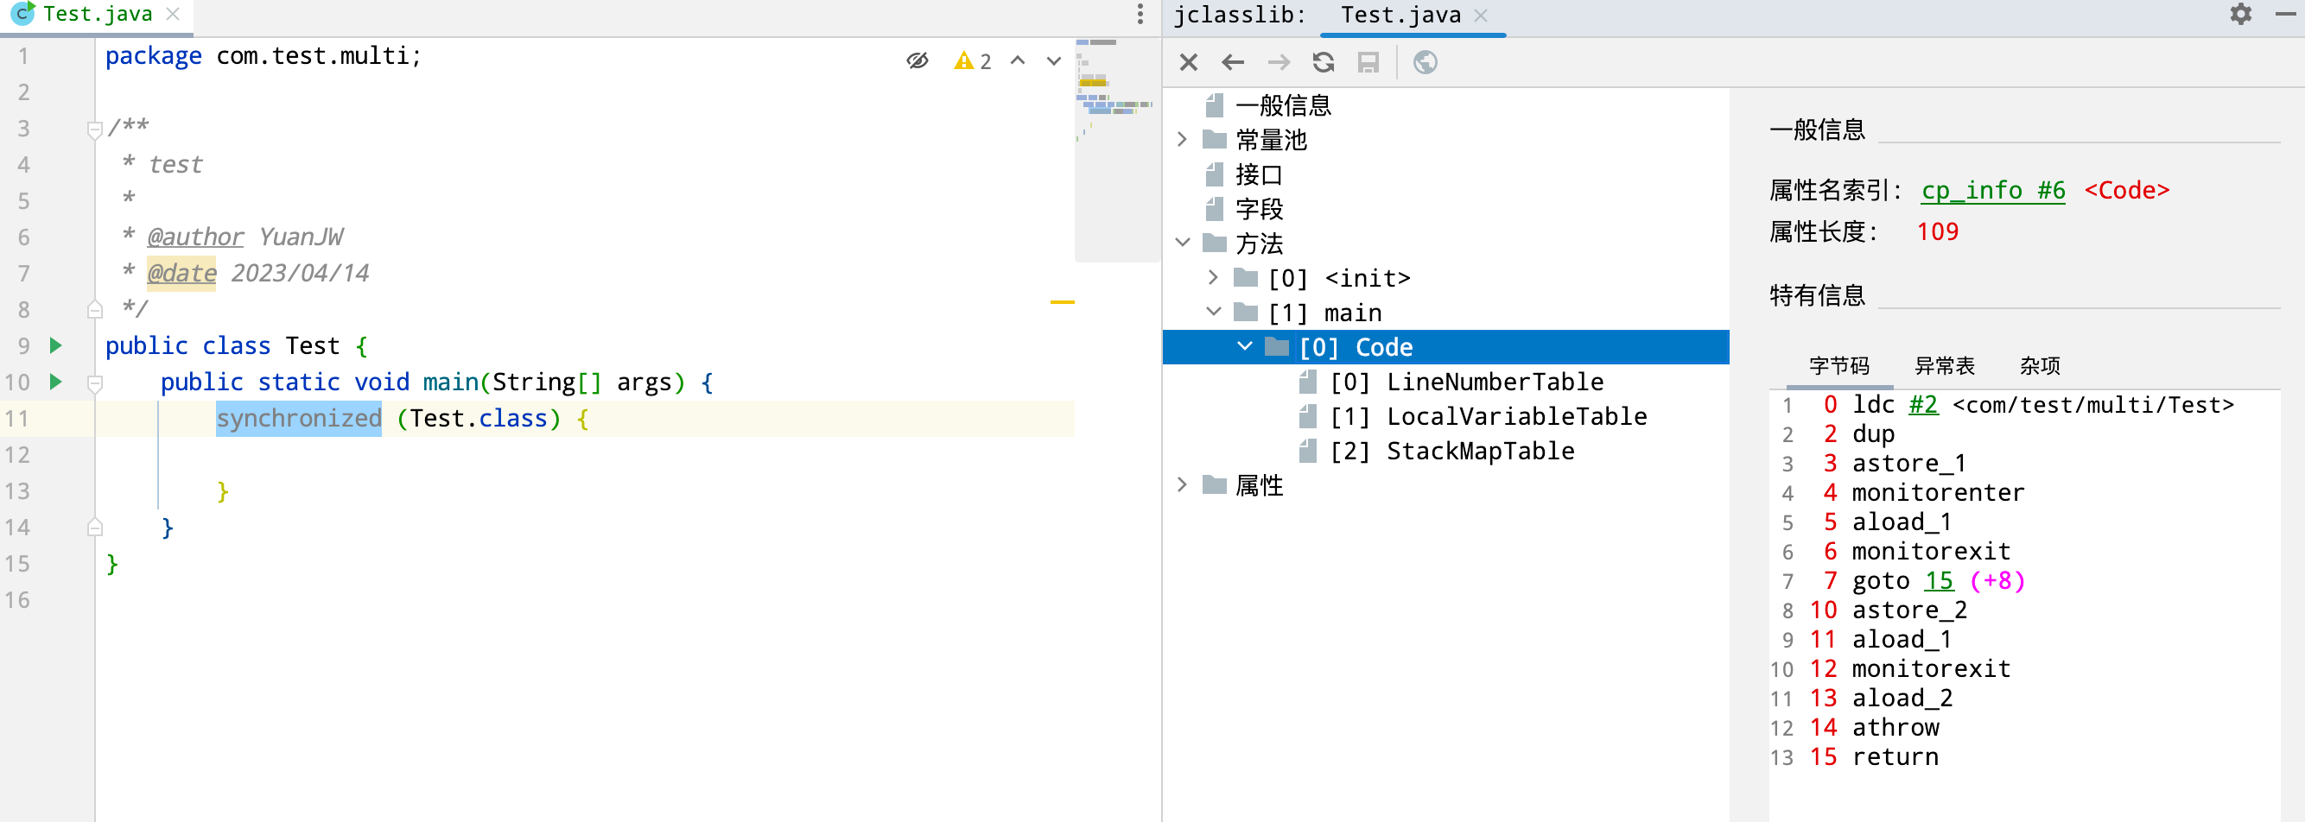Click the warning indicator showing 2 problems

pyautogui.click(x=973, y=60)
